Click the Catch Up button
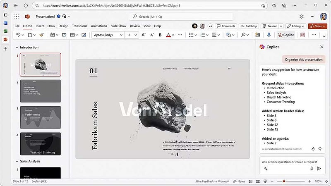This screenshot has width=331, height=186. (249, 26)
